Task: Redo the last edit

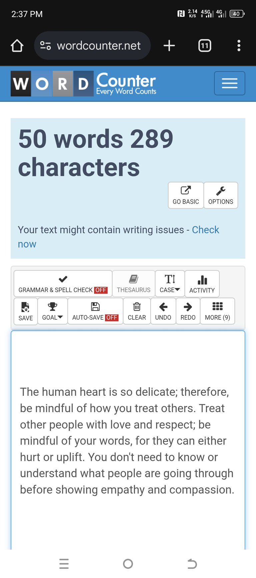Action: pyautogui.click(x=188, y=311)
